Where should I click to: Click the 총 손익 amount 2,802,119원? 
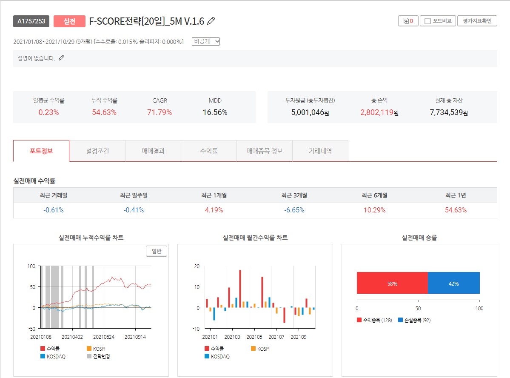point(379,112)
